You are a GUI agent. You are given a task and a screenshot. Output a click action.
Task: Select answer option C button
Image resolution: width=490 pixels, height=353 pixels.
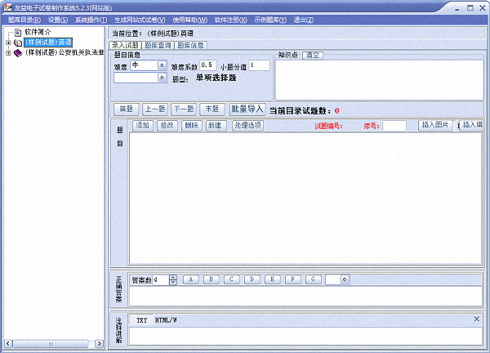point(232,279)
